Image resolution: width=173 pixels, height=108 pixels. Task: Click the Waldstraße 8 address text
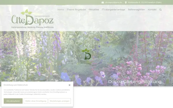[145, 2]
